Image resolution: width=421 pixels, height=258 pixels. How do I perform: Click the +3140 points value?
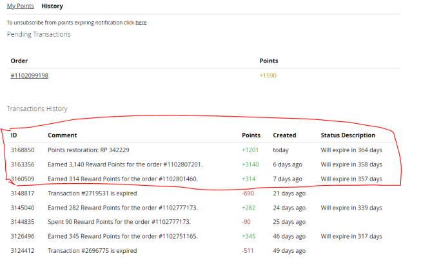[250, 164]
